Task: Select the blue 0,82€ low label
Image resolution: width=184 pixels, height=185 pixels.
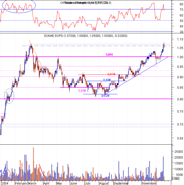Action: tap(105, 96)
